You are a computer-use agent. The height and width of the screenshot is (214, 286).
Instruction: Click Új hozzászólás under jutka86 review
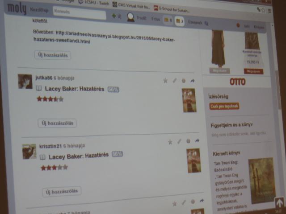tap(57, 123)
